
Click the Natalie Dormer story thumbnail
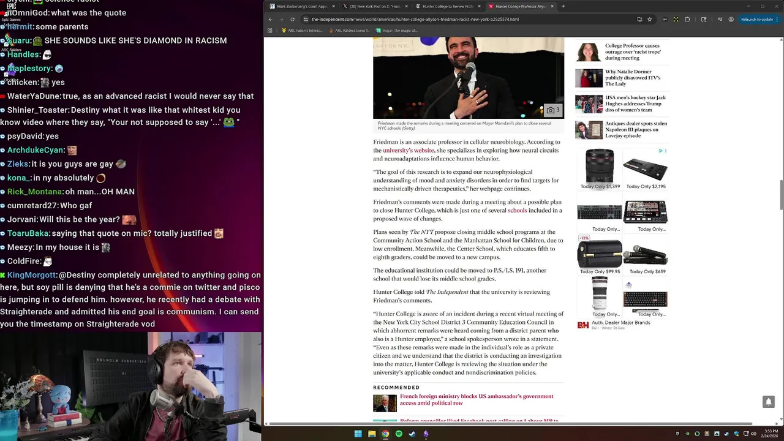click(589, 78)
